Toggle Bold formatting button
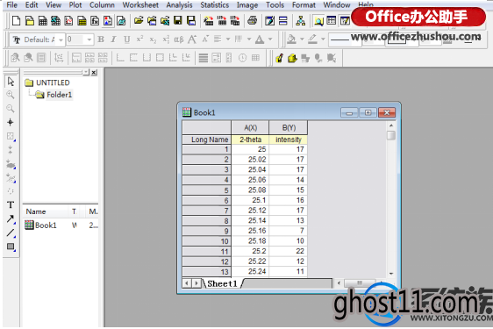This screenshot has width=493, height=329. click(101, 39)
